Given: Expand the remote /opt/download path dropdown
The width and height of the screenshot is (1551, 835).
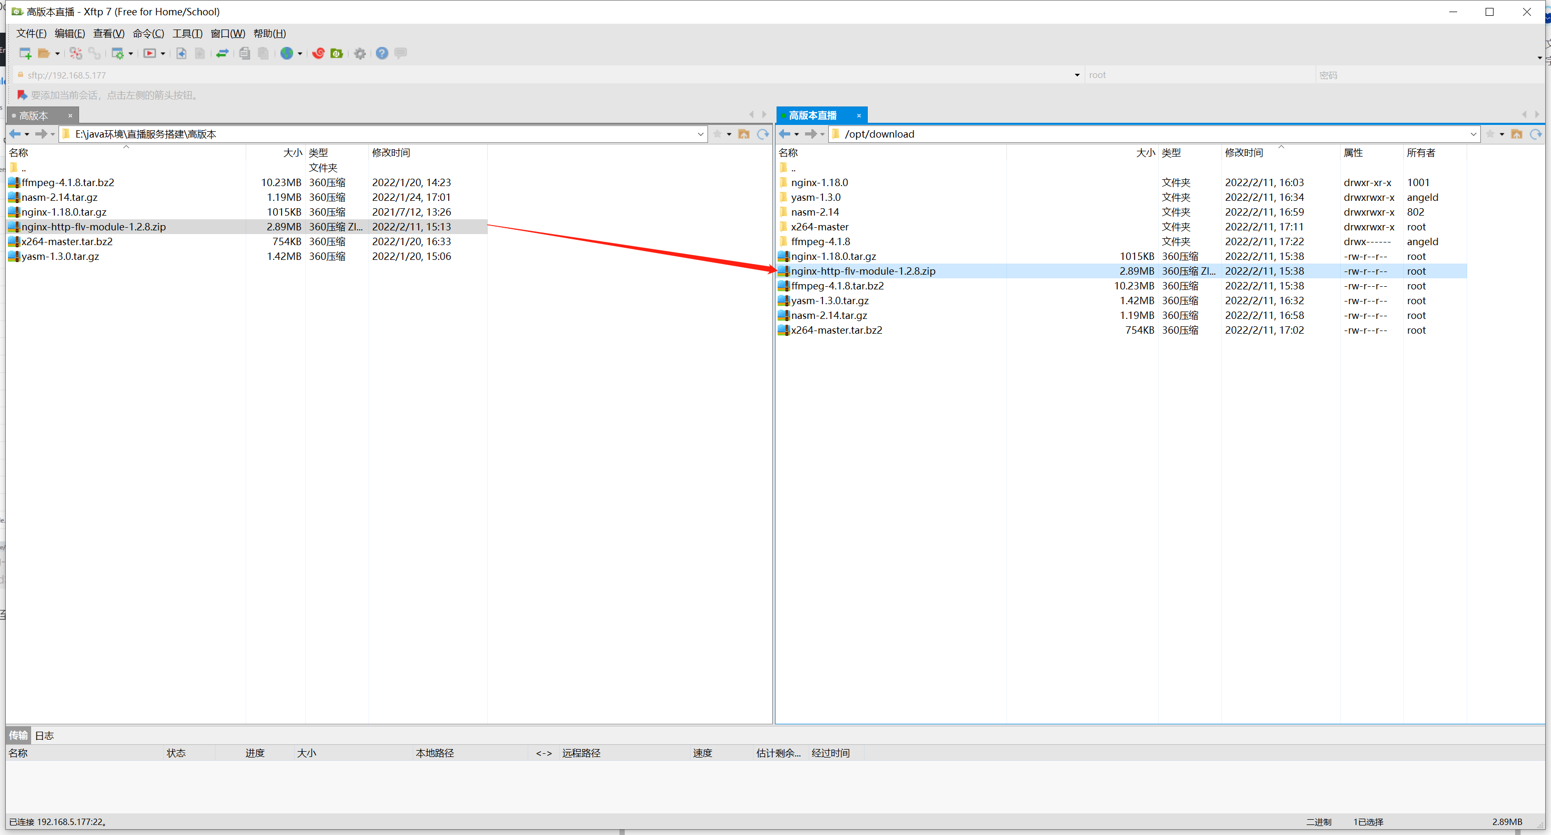Looking at the screenshot, I should pyautogui.click(x=1473, y=134).
